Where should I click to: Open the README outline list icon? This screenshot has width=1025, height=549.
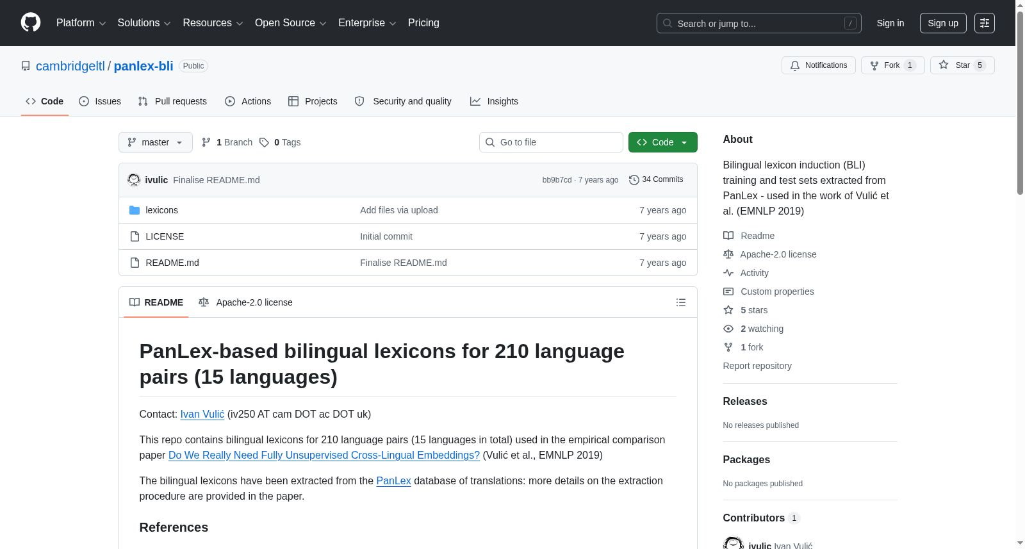pyautogui.click(x=681, y=302)
